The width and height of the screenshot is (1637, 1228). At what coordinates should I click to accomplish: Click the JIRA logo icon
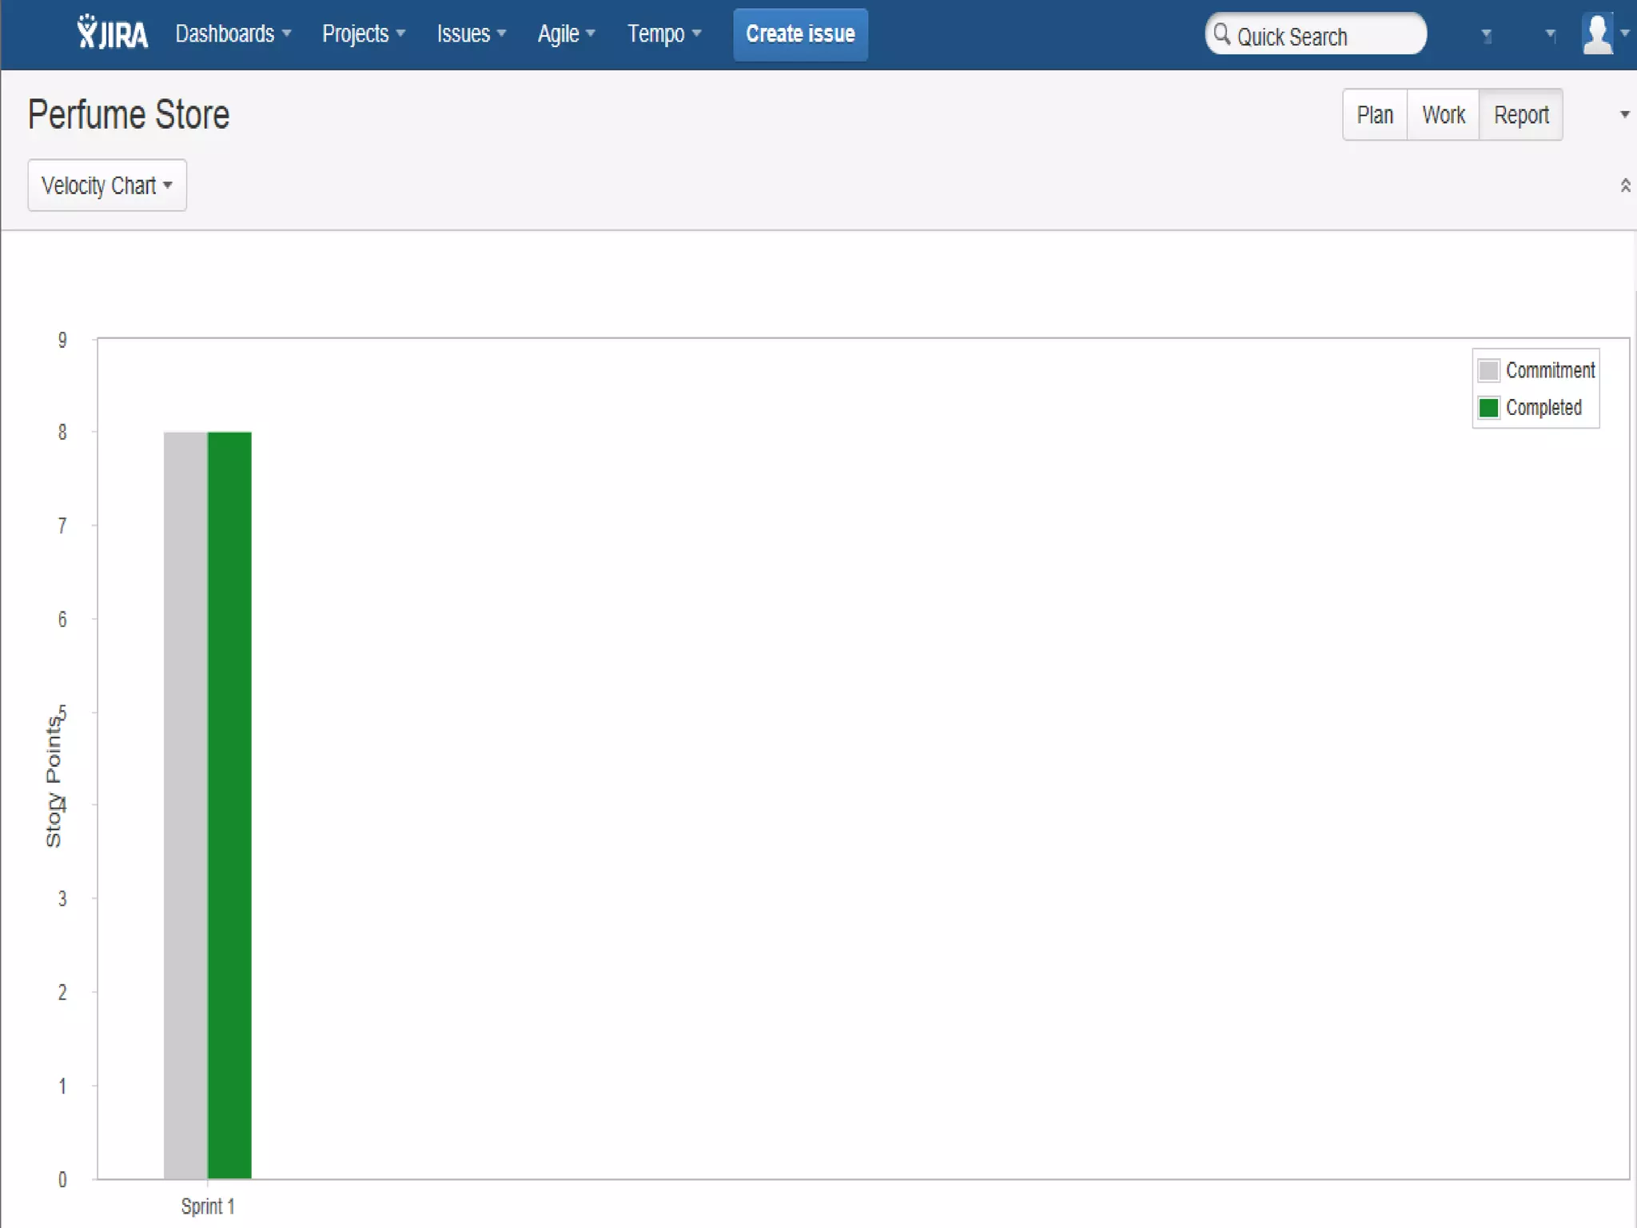click(x=112, y=34)
